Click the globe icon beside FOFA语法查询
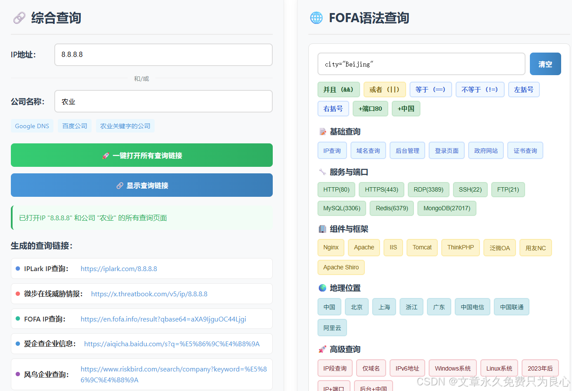This screenshot has width=572, height=391. point(316,18)
